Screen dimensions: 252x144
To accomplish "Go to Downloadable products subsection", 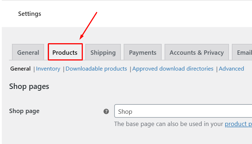I will point(96,68).
